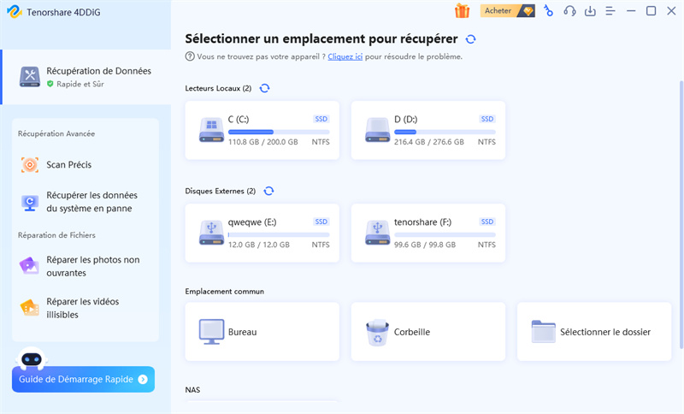
Task: Open Scan Précis in the sidebar
Action: click(69, 164)
